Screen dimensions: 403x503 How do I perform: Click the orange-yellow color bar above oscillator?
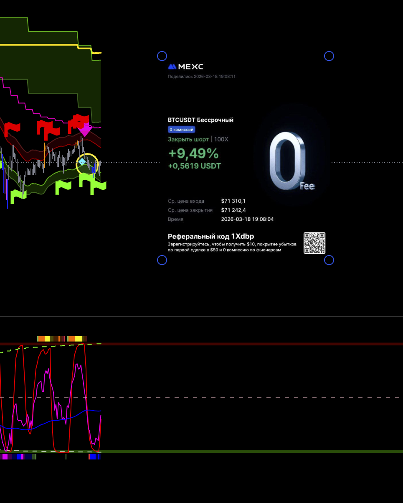62,338
